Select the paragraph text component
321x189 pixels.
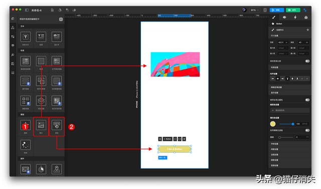[x=41, y=37]
